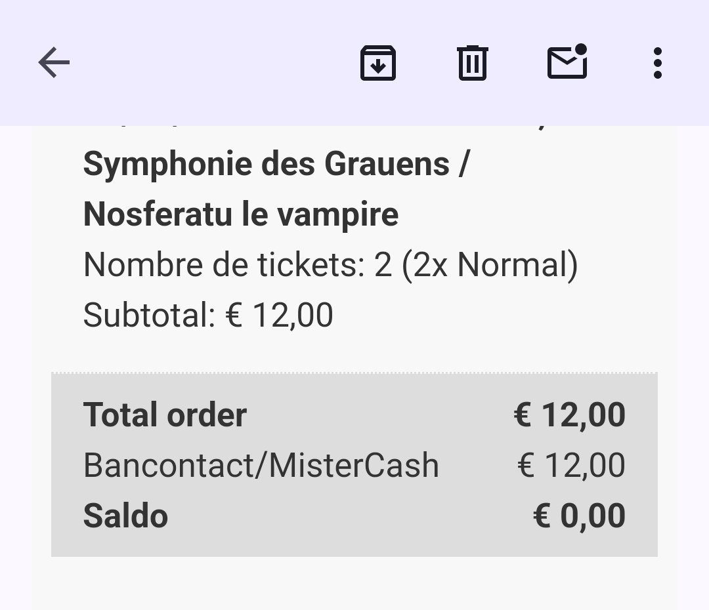This screenshot has width=709, height=610.
Task: Open the three-dot more options menu
Action: 658,63
